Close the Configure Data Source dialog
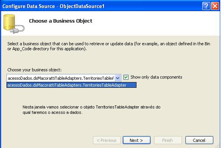The height and width of the screenshot is (148, 221). pyautogui.click(x=215, y=6)
